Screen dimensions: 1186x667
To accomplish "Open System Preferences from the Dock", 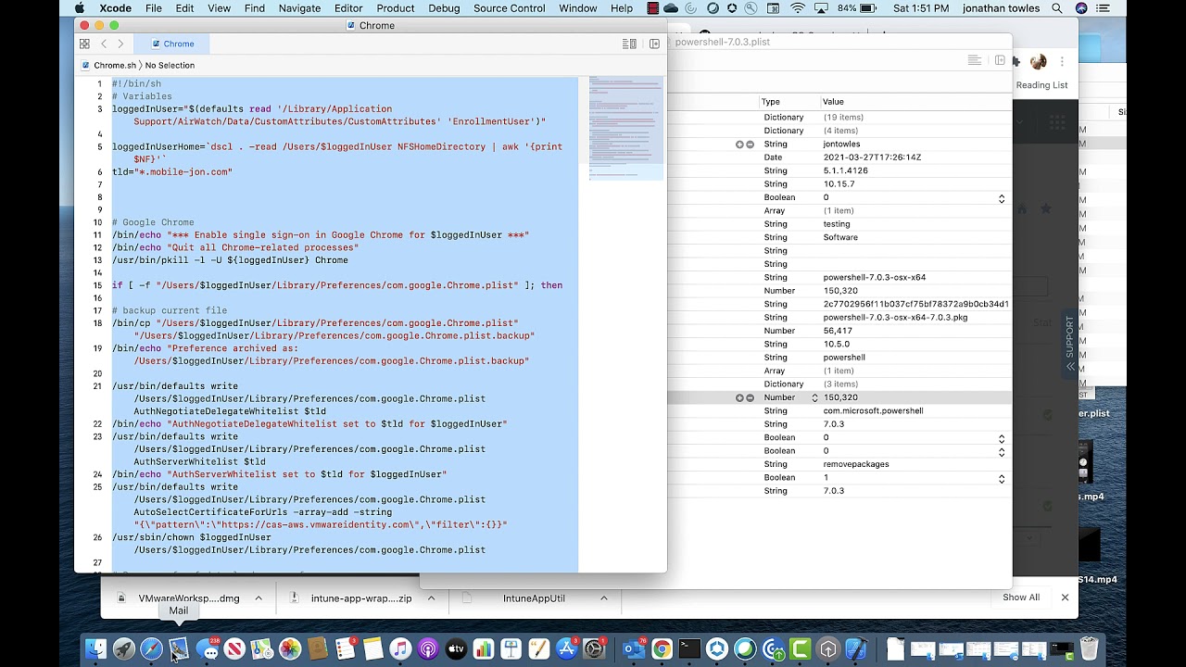I will click(x=594, y=649).
